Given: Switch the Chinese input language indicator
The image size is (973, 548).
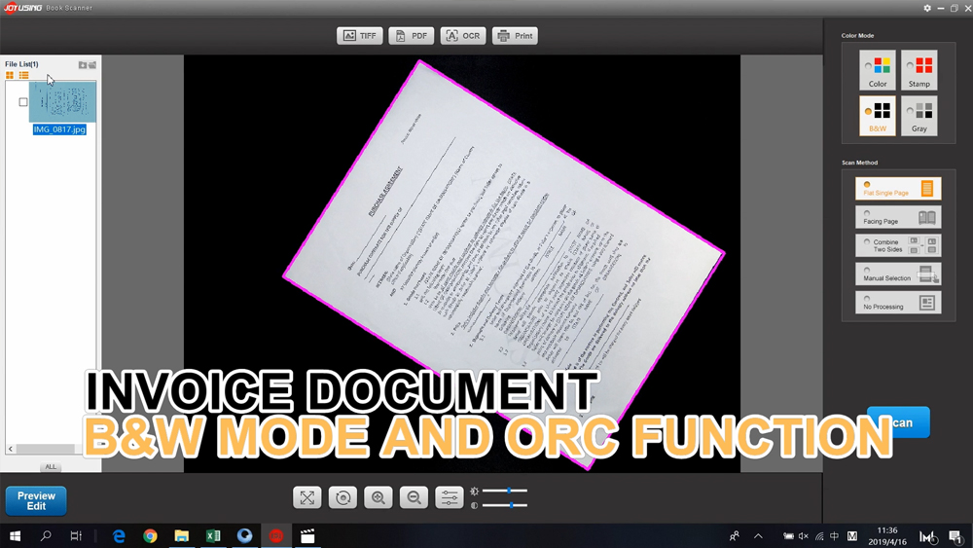Looking at the screenshot, I should (x=835, y=535).
